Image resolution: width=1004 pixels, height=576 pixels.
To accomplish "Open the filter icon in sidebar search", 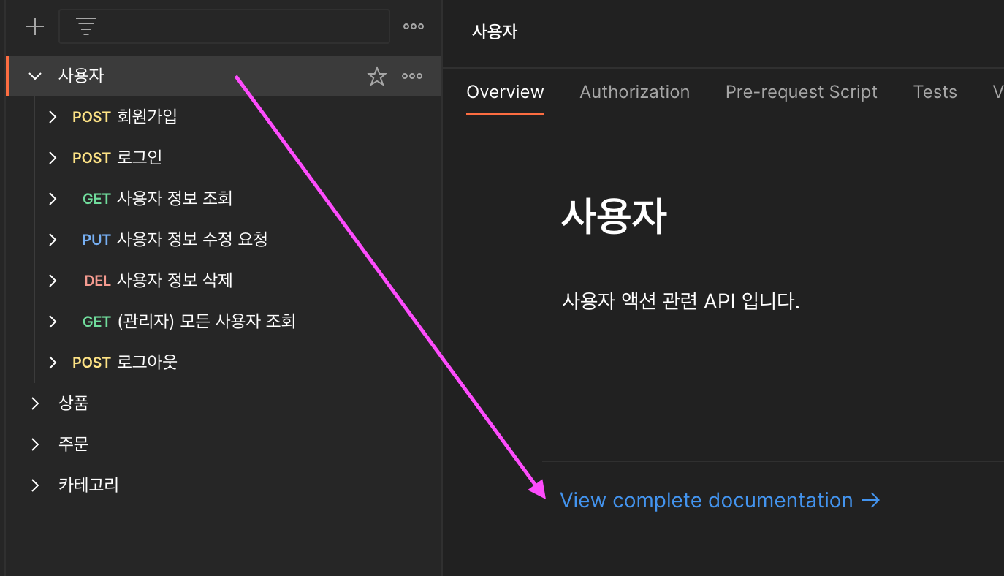I will coord(86,27).
